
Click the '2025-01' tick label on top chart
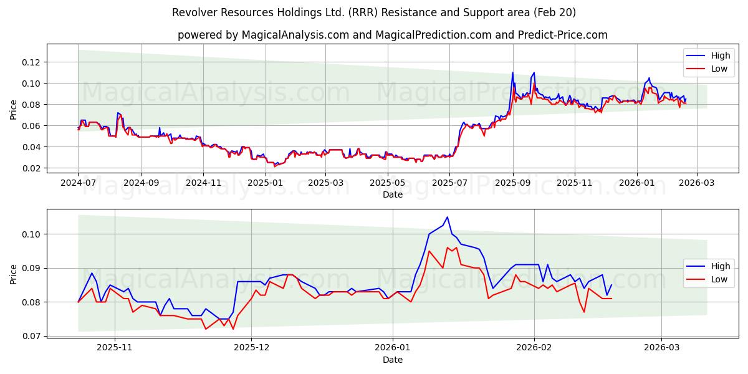point(266,183)
